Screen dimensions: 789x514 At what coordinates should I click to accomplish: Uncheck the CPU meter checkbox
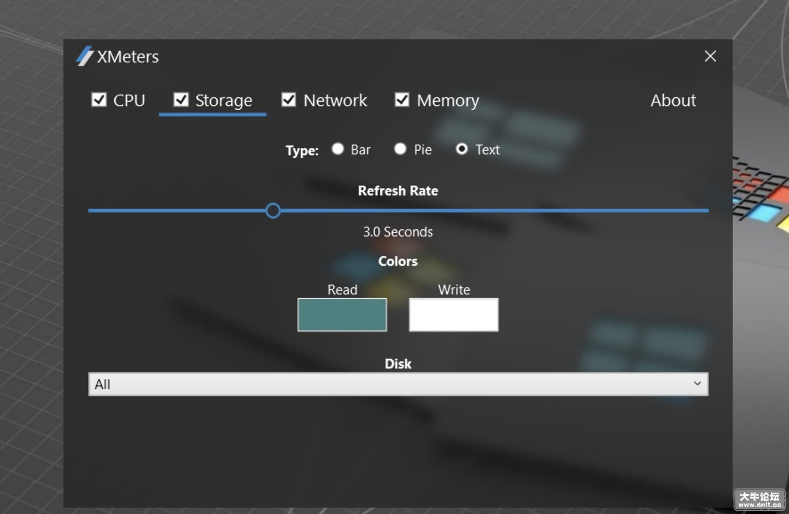point(99,99)
